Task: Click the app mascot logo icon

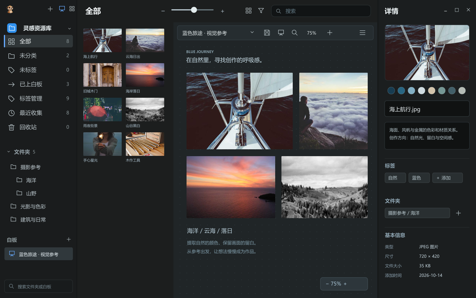Action: point(10,9)
